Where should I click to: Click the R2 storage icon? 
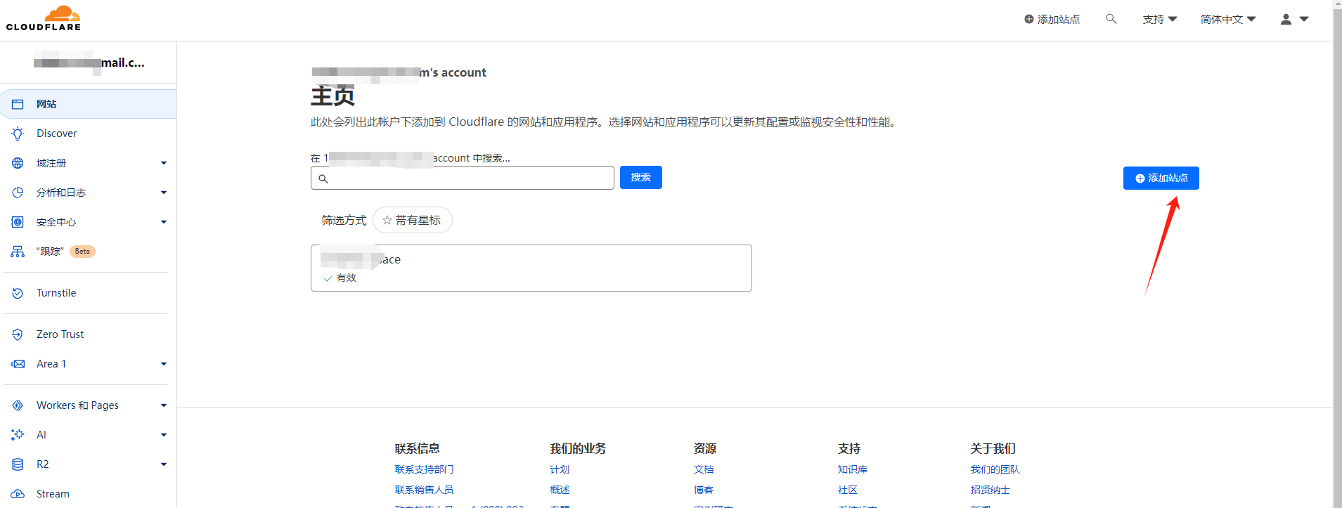[x=18, y=464]
